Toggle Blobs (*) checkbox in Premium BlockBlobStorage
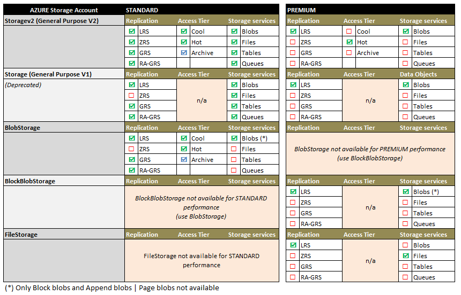Screen dimensions: 461x295 (x=406, y=192)
